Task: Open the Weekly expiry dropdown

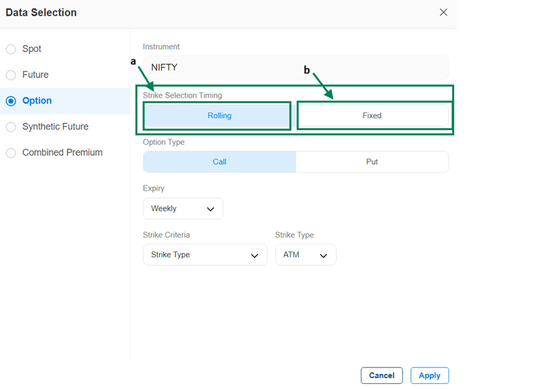Action: (x=182, y=209)
